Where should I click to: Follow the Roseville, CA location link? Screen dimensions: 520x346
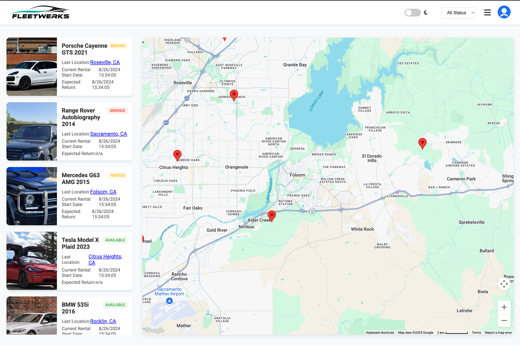105,62
